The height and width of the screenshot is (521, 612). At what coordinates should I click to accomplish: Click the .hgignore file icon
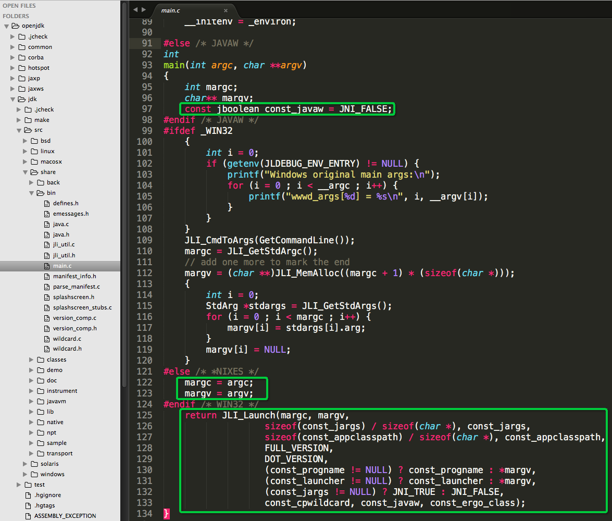[28, 495]
